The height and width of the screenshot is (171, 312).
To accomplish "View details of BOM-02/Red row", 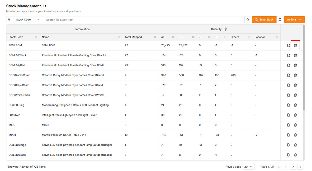I will tap(289, 65).
